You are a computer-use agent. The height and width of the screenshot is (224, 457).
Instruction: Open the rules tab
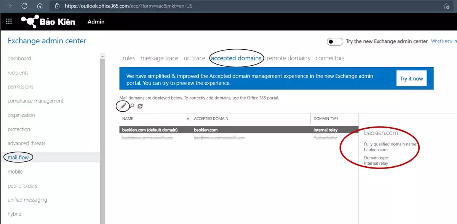click(x=129, y=58)
